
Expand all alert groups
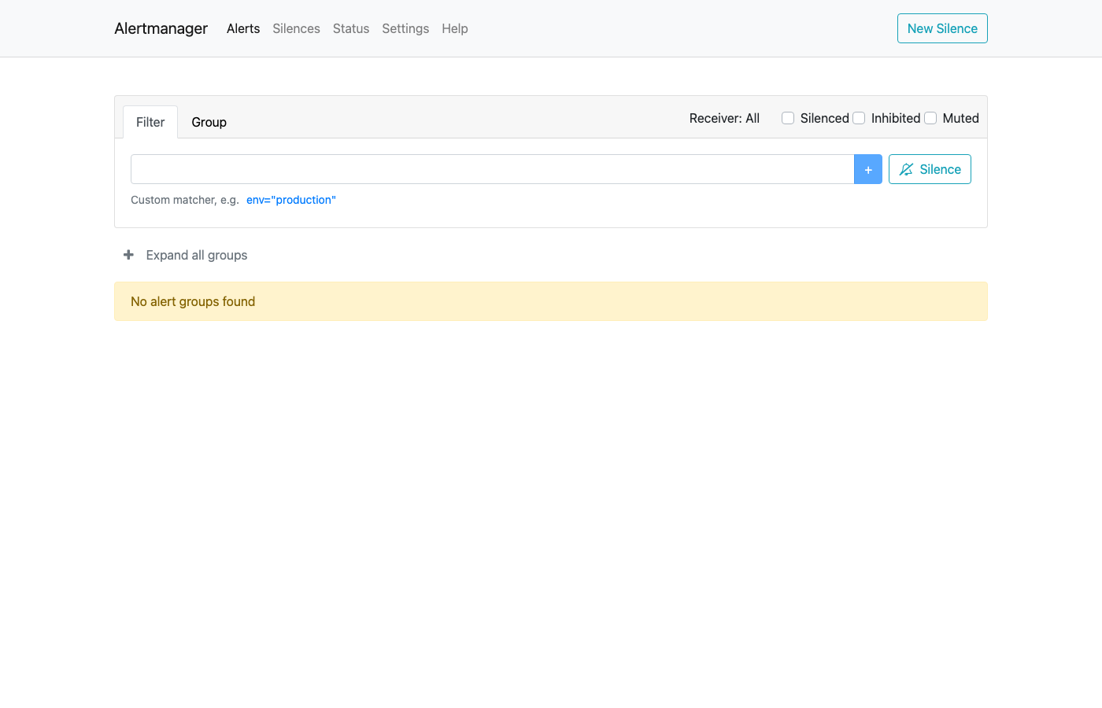pos(196,255)
